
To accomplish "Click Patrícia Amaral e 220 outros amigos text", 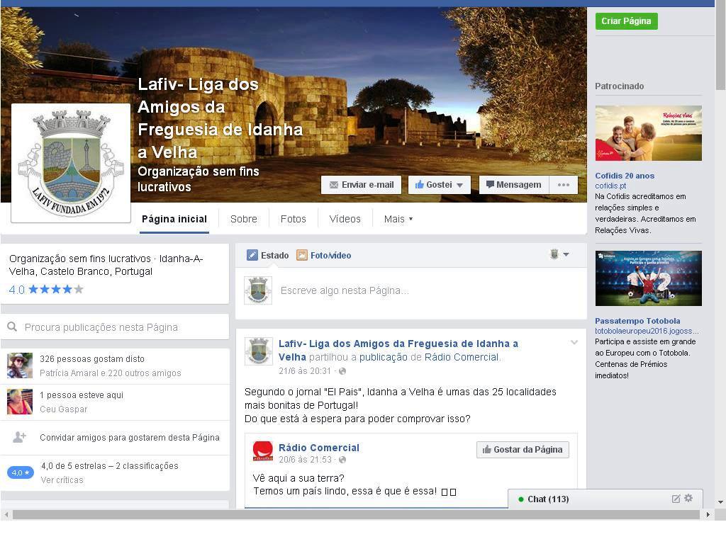I will [x=110, y=373].
